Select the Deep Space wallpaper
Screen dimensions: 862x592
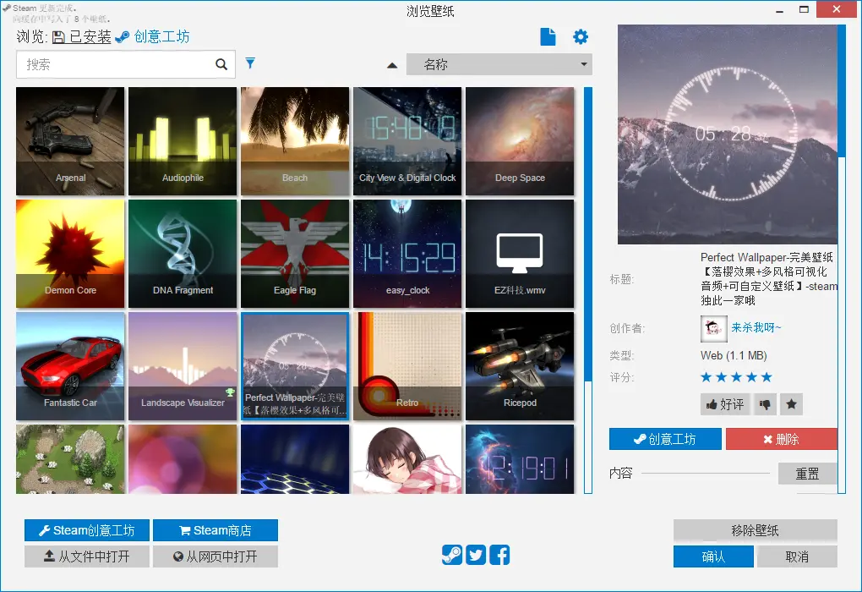pos(520,141)
